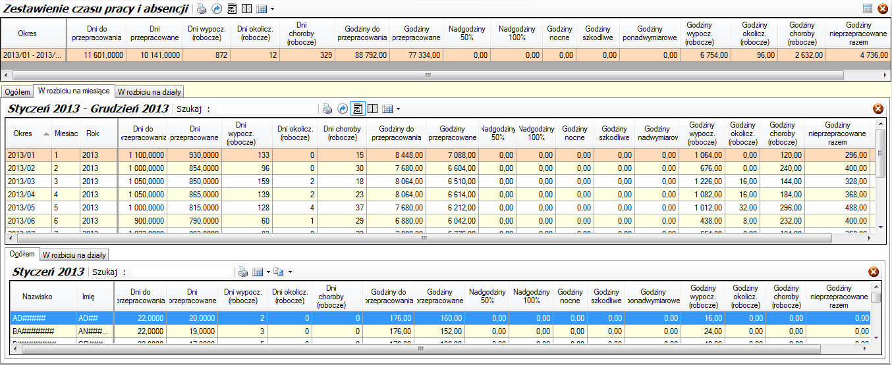This screenshot has height=365, width=892.
Task: Click the 88 792,00 cell in summary row
Action: [x=362, y=55]
